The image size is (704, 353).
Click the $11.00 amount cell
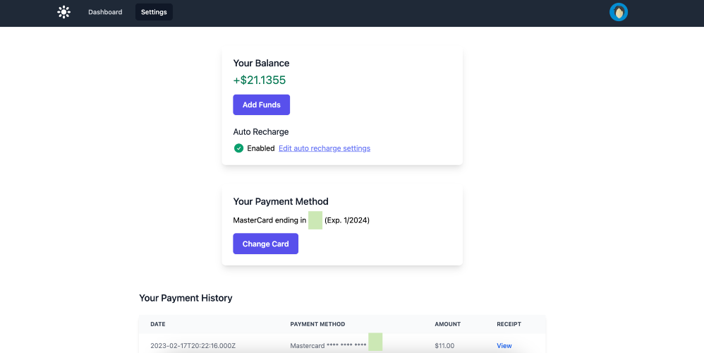point(444,346)
